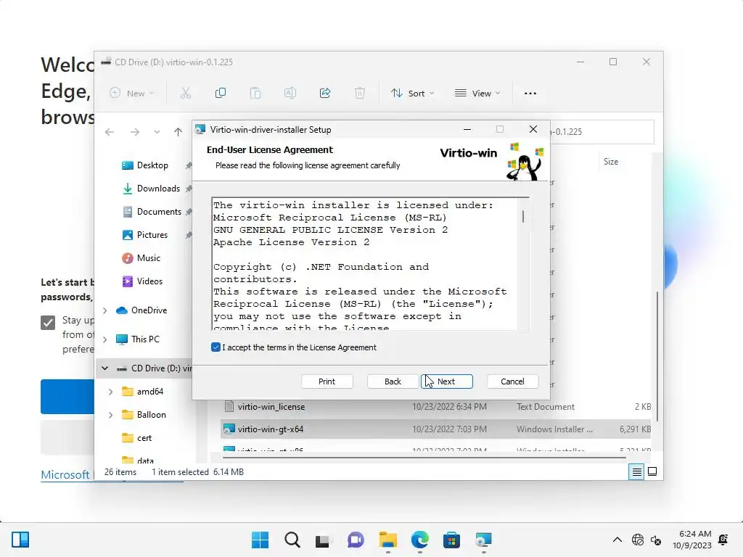Click the horizontal scrollbar in file list

pos(424,458)
